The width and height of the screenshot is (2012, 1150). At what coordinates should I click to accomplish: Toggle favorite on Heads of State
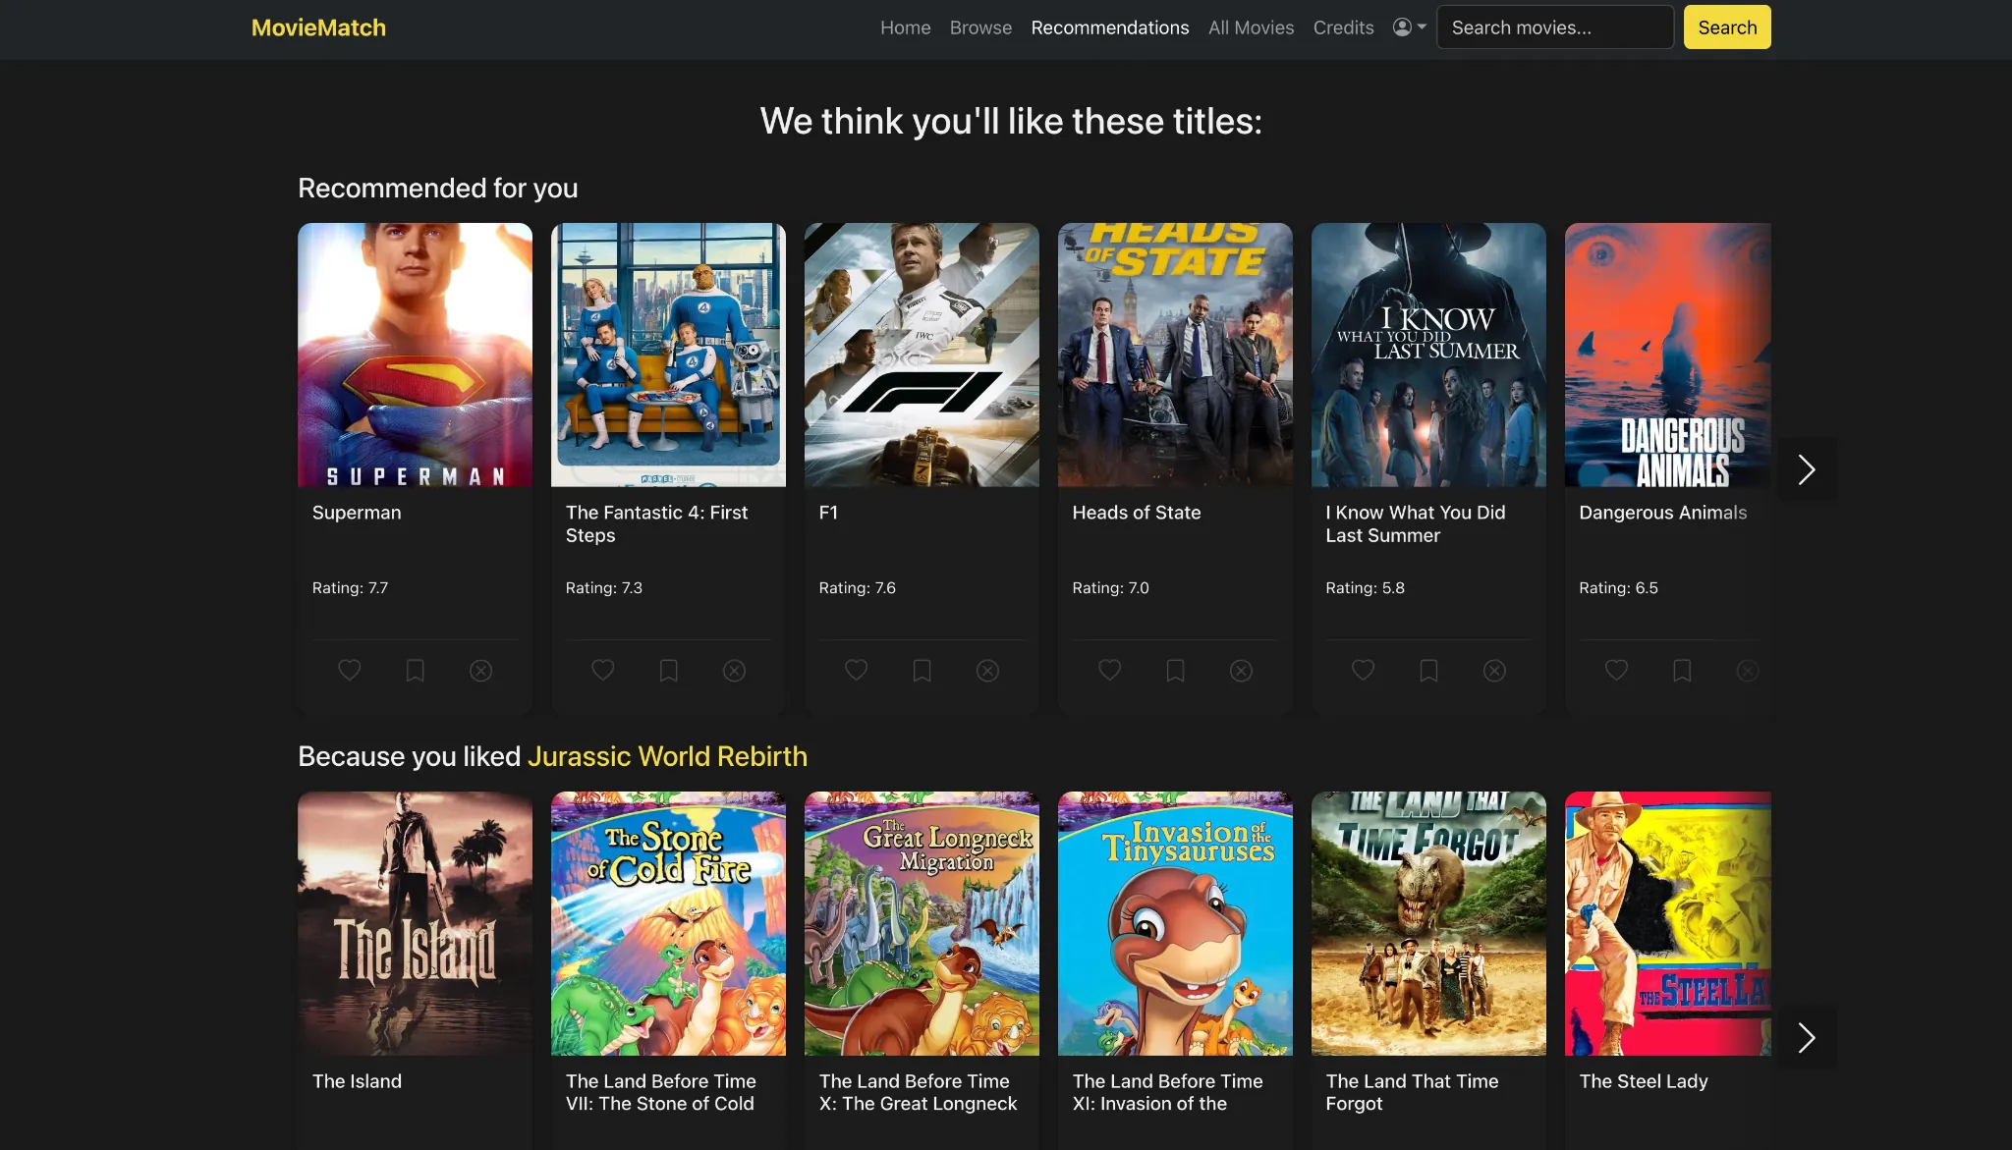click(x=1108, y=671)
